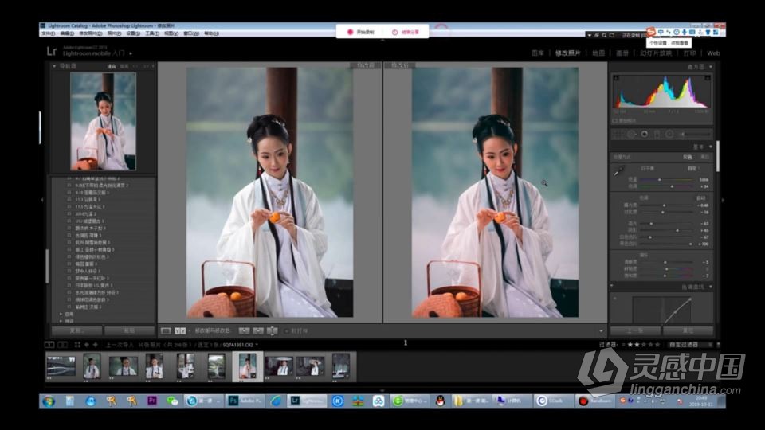The image size is (765, 430).
Task: Collapse the 导航器 Navigator panel triangle
Action: tap(54, 66)
